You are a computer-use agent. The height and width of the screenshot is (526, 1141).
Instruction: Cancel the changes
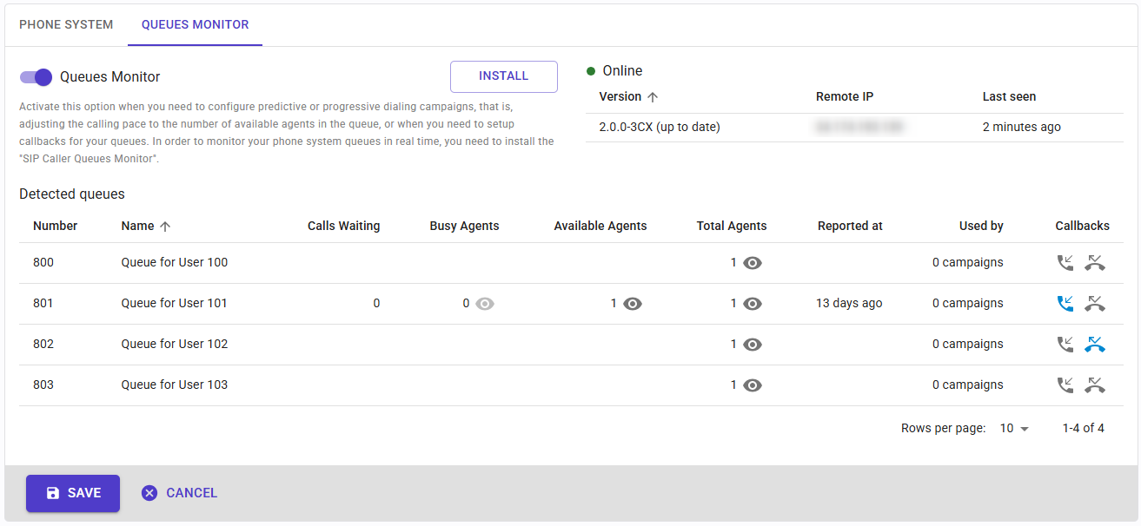point(180,493)
